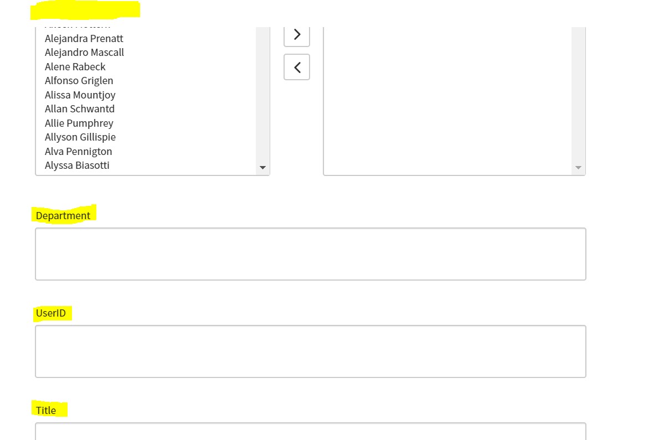654x440 pixels.
Task: Click the UserID field label
Action: click(x=51, y=313)
